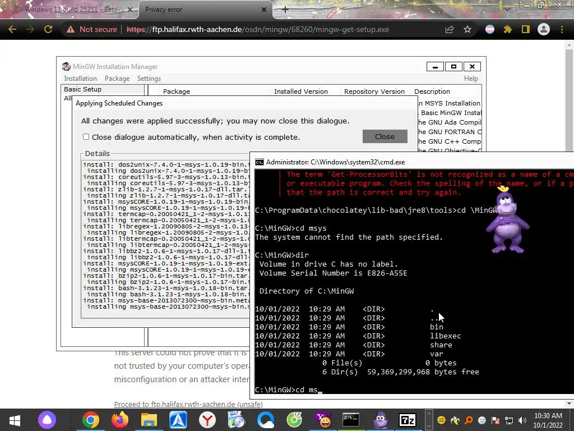Open the Settings menu in MinGW
574x431 pixels.
[149, 79]
